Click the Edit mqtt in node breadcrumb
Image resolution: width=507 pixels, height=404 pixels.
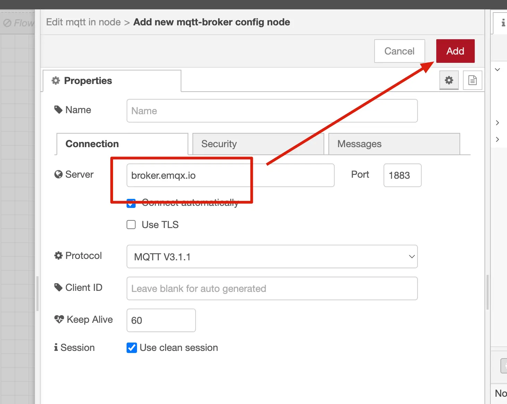pos(83,22)
